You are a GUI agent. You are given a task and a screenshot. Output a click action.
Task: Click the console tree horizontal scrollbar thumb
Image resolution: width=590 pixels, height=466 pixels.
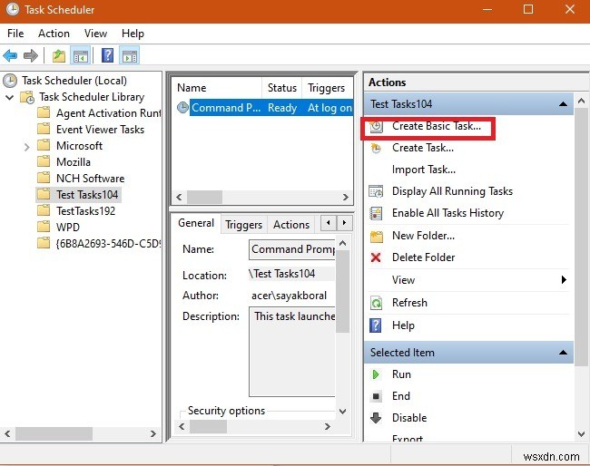click(54, 433)
